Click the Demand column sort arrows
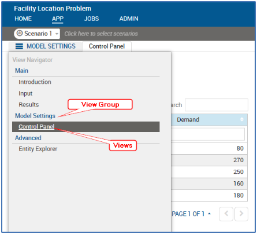Image resolution: width=257 pixels, height=234 pixels. [x=242, y=119]
